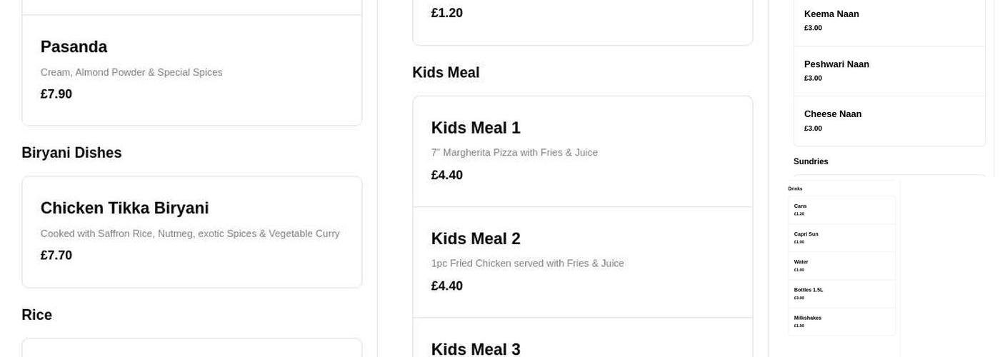Select Water in the Drinks panel
Image resolution: width=1000 pixels, height=357 pixels.
(x=841, y=265)
